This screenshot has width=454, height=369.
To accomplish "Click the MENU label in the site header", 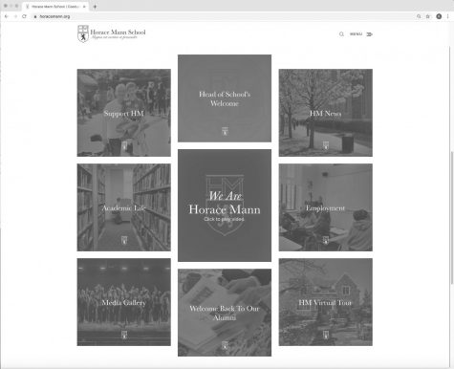I will (356, 34).
